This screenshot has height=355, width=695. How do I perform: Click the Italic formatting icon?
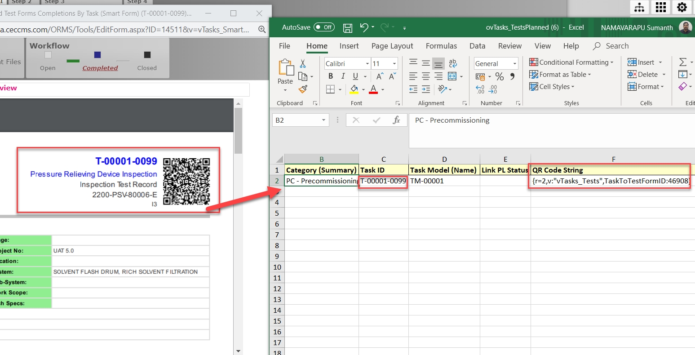pyautogui.click(x=343, y=76)
